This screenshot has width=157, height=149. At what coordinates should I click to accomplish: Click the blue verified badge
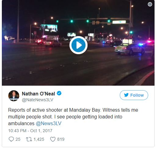point(59,93)
